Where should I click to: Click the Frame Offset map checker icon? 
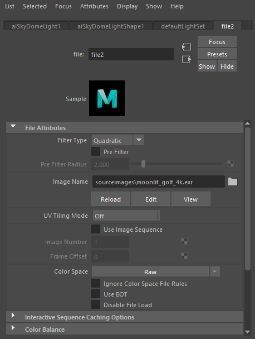click(184, 256)
